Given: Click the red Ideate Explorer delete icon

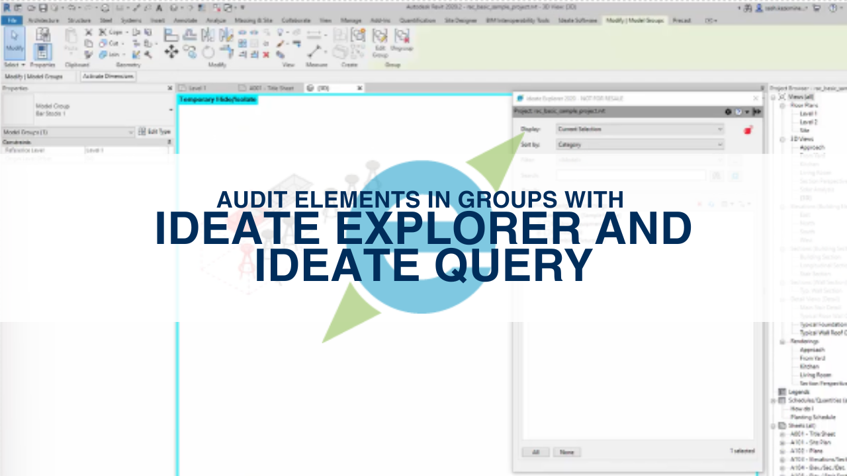Looking at the screenshot, I should 748,130.
